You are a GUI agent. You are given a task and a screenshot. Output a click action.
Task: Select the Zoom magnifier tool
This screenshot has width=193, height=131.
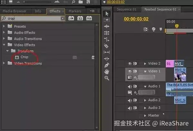pyautogui.click(x=107, y=78)
